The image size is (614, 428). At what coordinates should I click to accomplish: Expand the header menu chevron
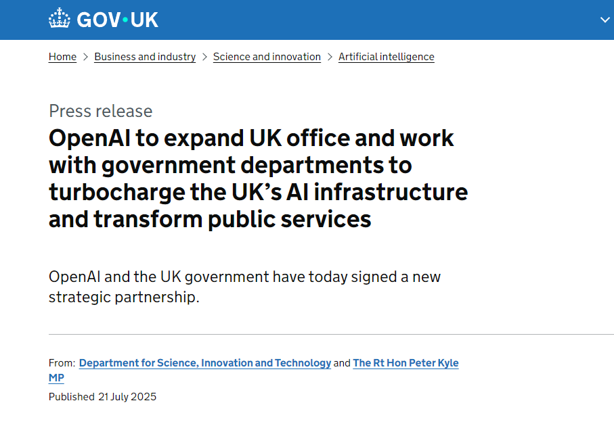coord(605,20)
